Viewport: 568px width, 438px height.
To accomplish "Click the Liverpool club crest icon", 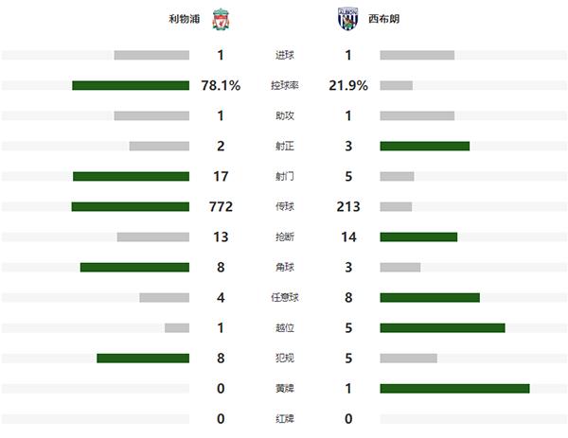I will (x=220, y=20).
